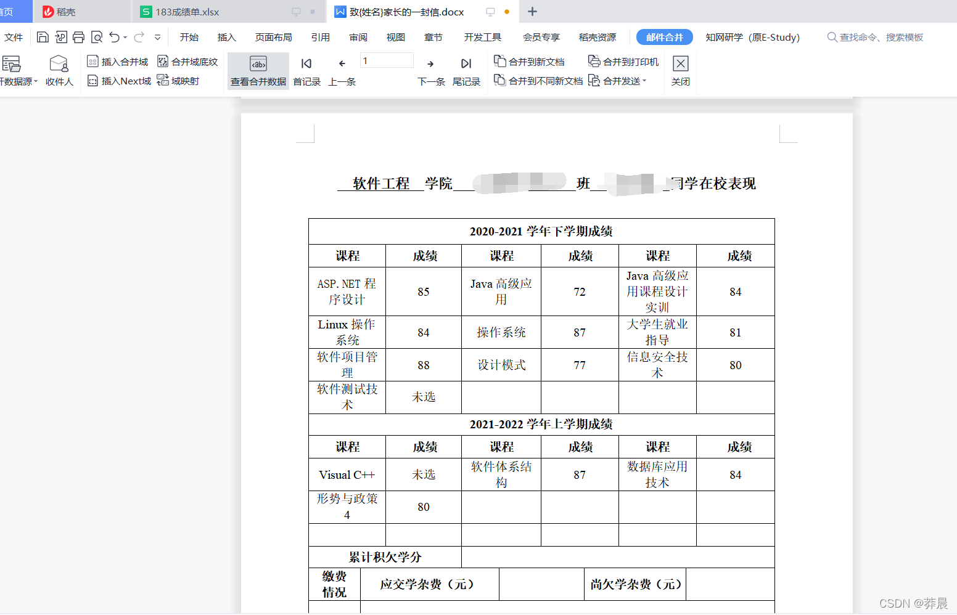
Task: Open a new tab with plus icon
Action: click(533, 12)
